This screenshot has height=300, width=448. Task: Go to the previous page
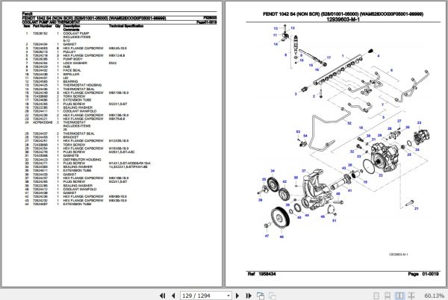click(x=173, y=296)
